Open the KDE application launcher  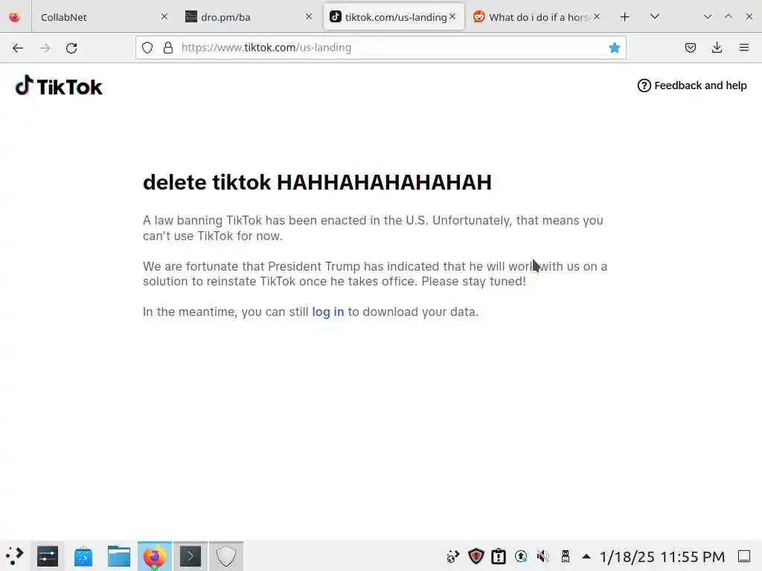(x=15, y=556)
